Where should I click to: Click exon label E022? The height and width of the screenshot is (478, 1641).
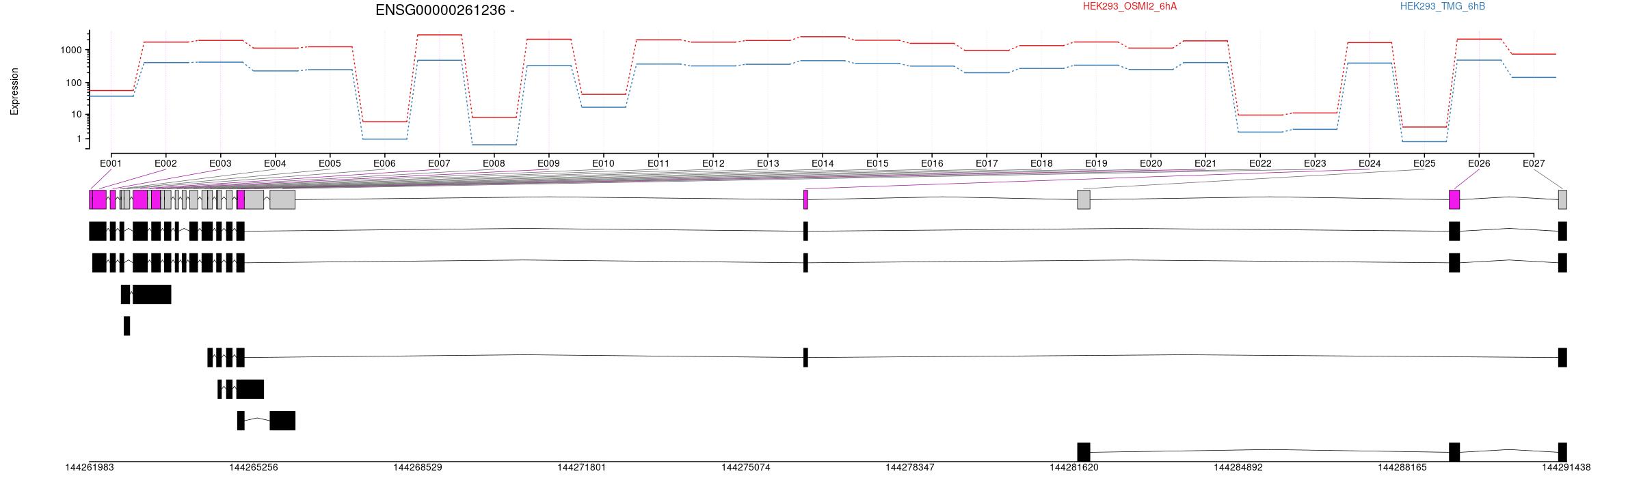pos(1260,164)
